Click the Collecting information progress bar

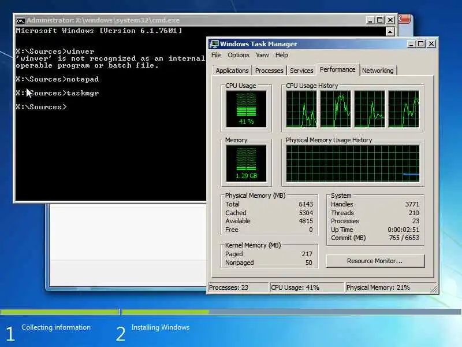pos(60,312)
